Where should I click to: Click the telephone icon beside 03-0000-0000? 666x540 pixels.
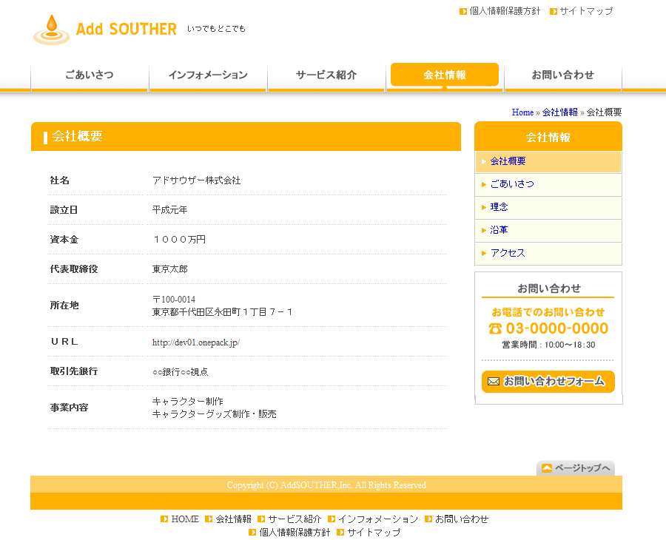(495, 328)
